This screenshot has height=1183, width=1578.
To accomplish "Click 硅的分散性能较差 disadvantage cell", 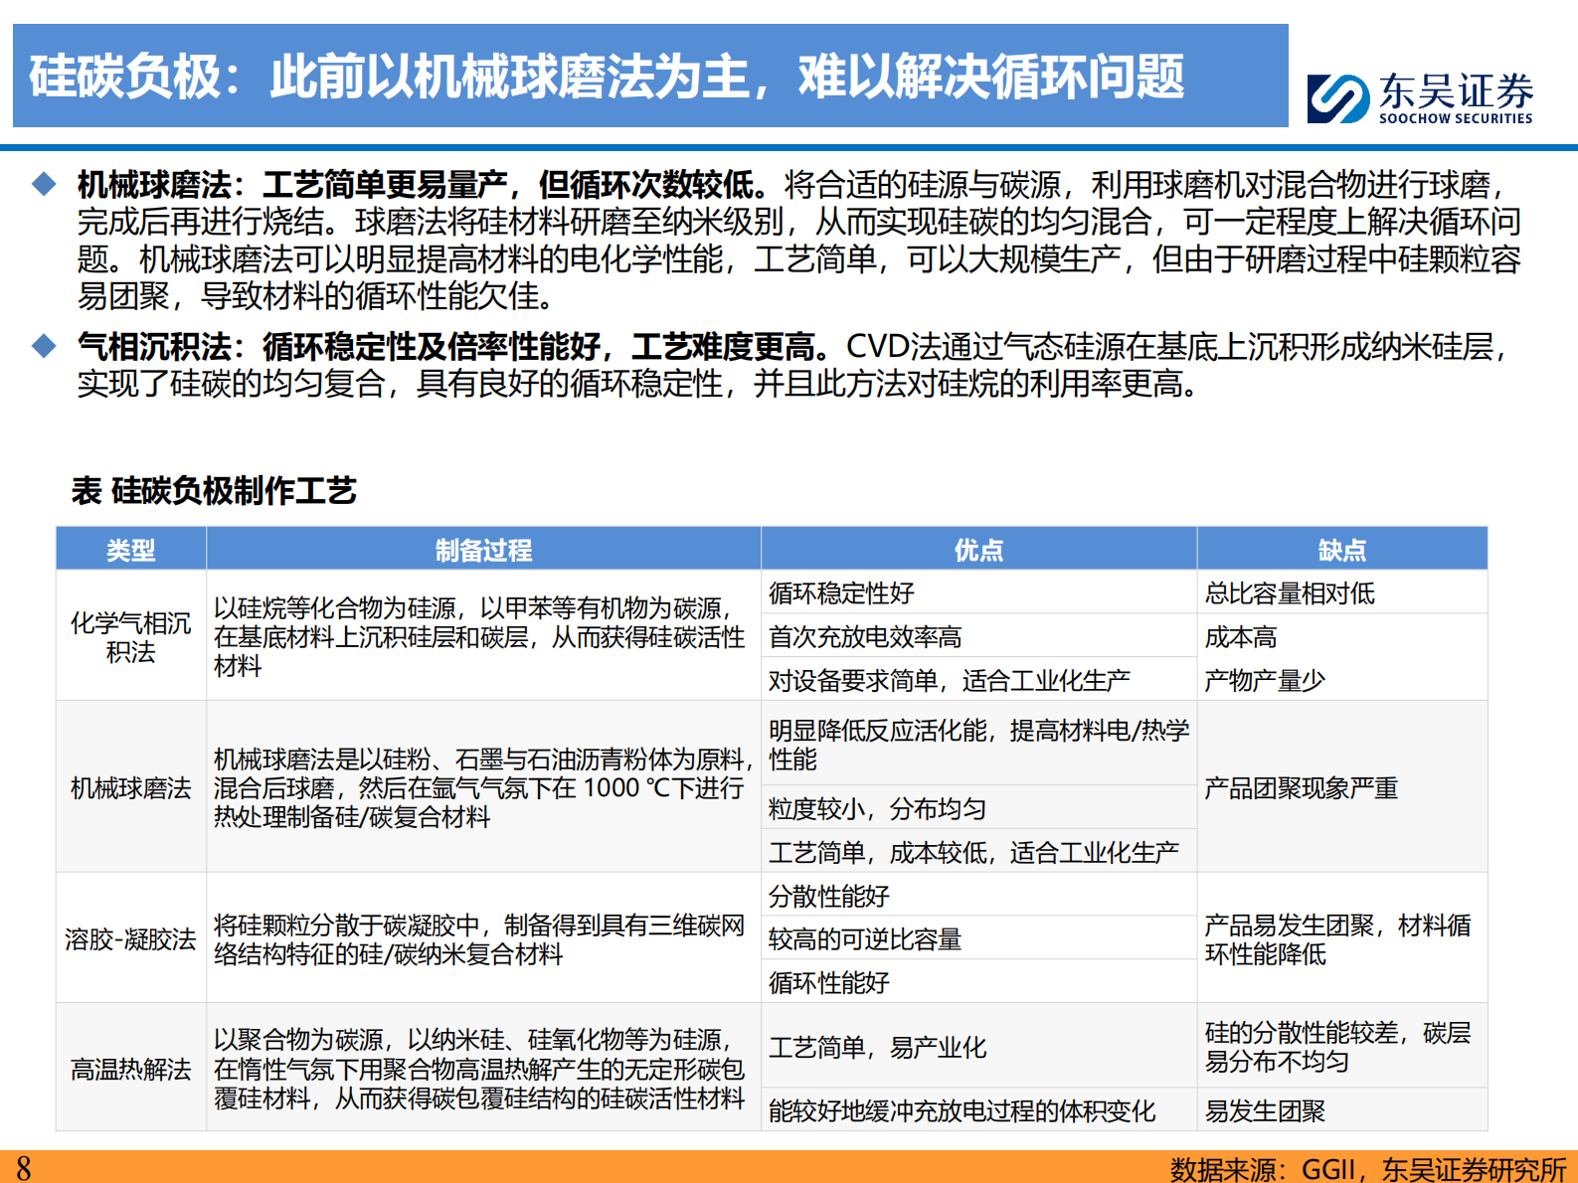I will coord(1342,1046).
